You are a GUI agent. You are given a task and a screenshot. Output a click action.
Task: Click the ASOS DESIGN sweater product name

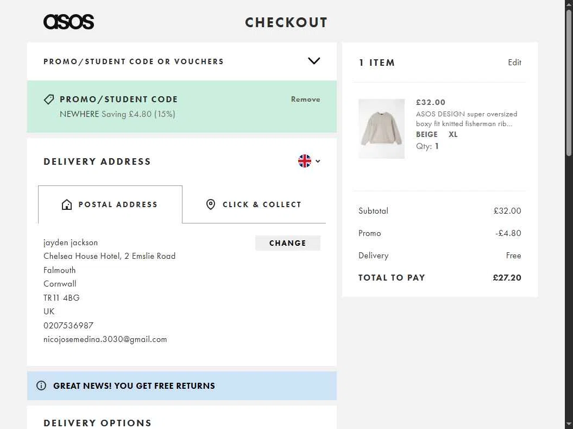[466, 119]
